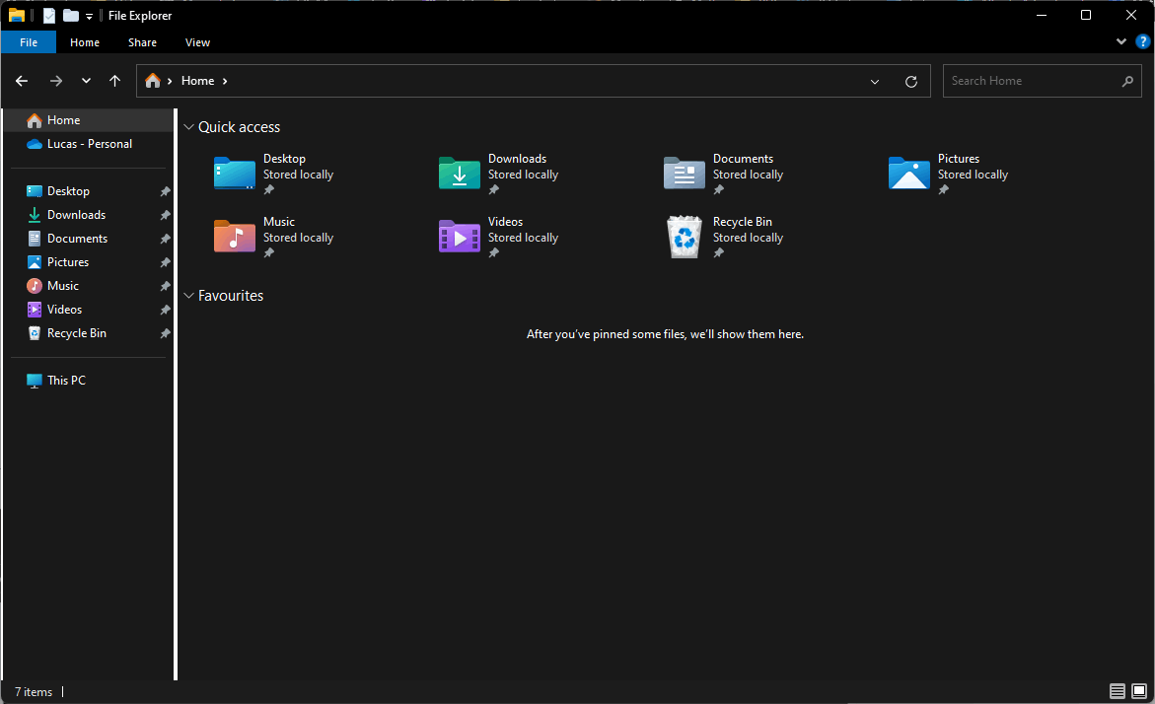Open the File menu
Screen dimensions: 1155x704
click(x=29, y=41)
